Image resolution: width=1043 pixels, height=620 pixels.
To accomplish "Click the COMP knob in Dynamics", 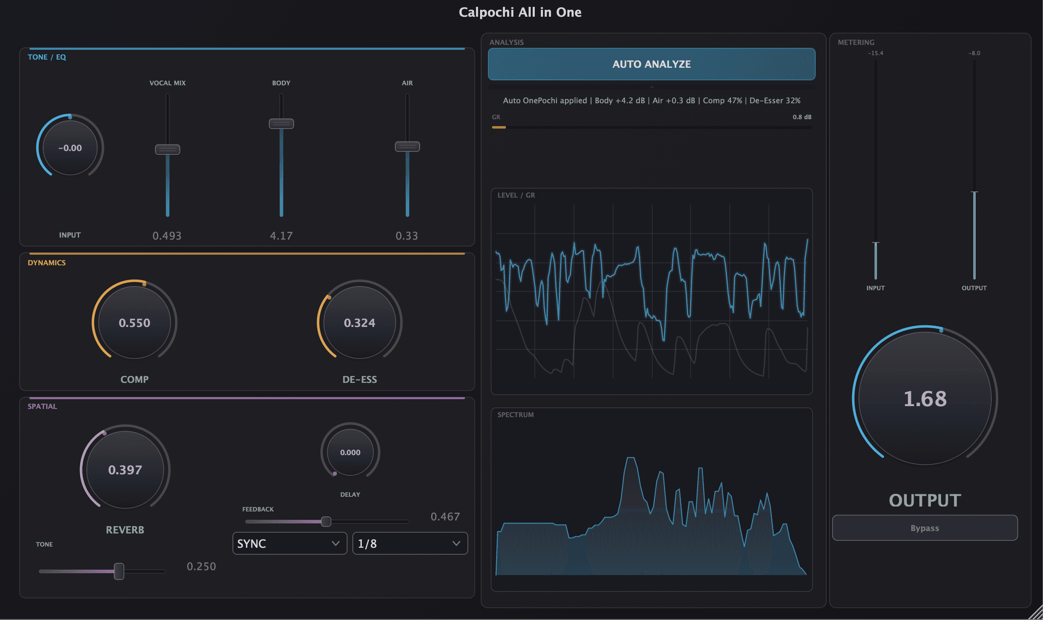I will point(134,322).
